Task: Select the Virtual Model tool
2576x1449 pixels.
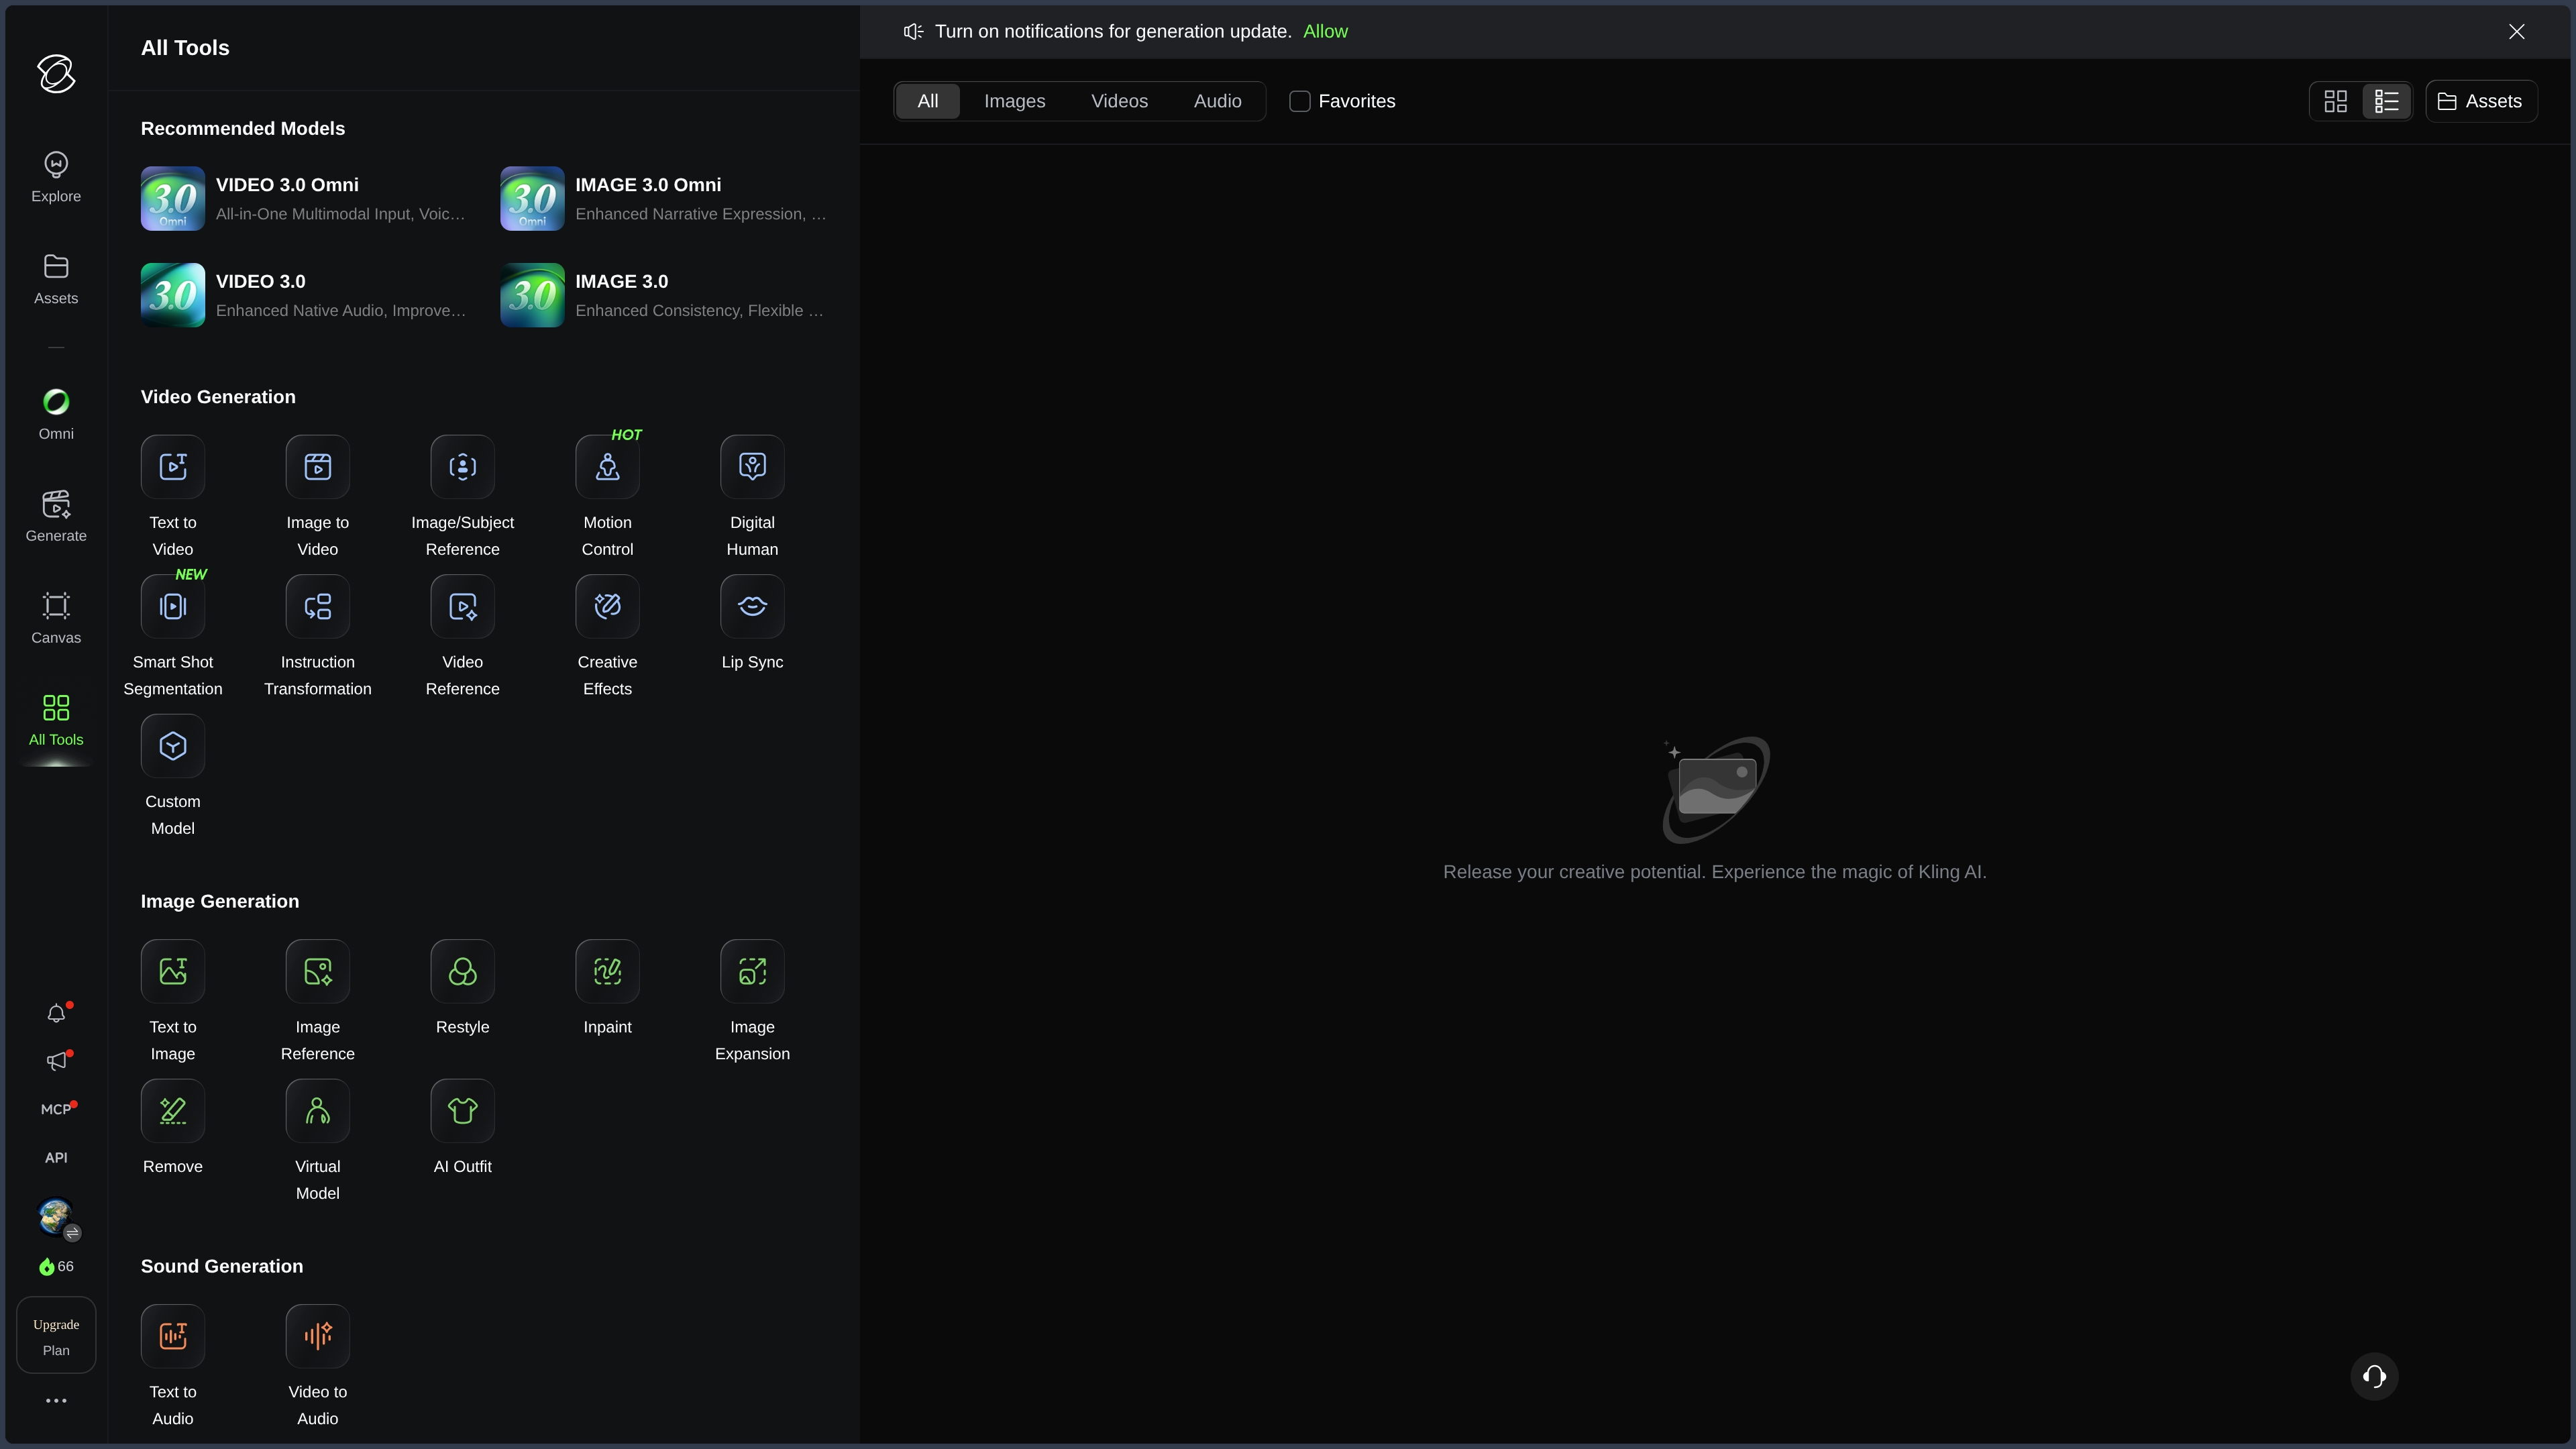Action: pos(317,1140)
